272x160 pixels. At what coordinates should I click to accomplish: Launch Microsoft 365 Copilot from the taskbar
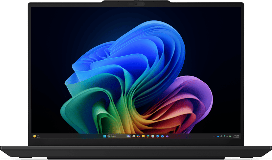138,136
